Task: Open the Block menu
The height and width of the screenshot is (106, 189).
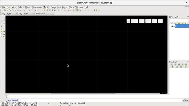Action: click(71, 7)
